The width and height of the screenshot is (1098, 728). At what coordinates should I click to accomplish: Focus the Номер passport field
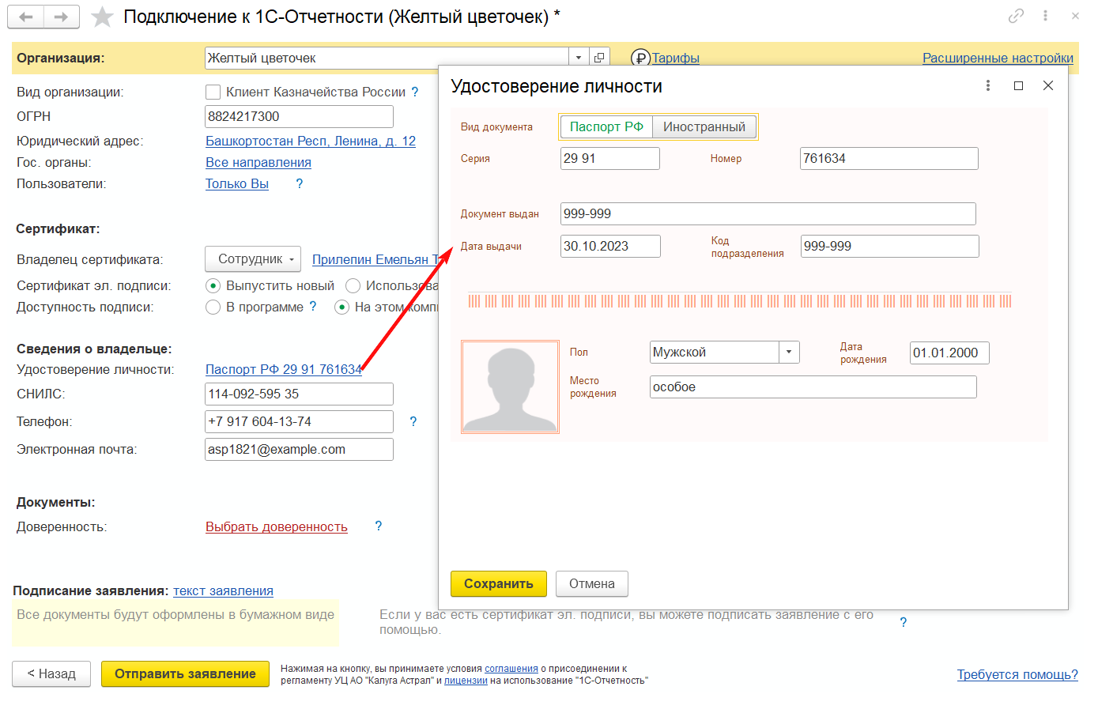click(889, 158)
